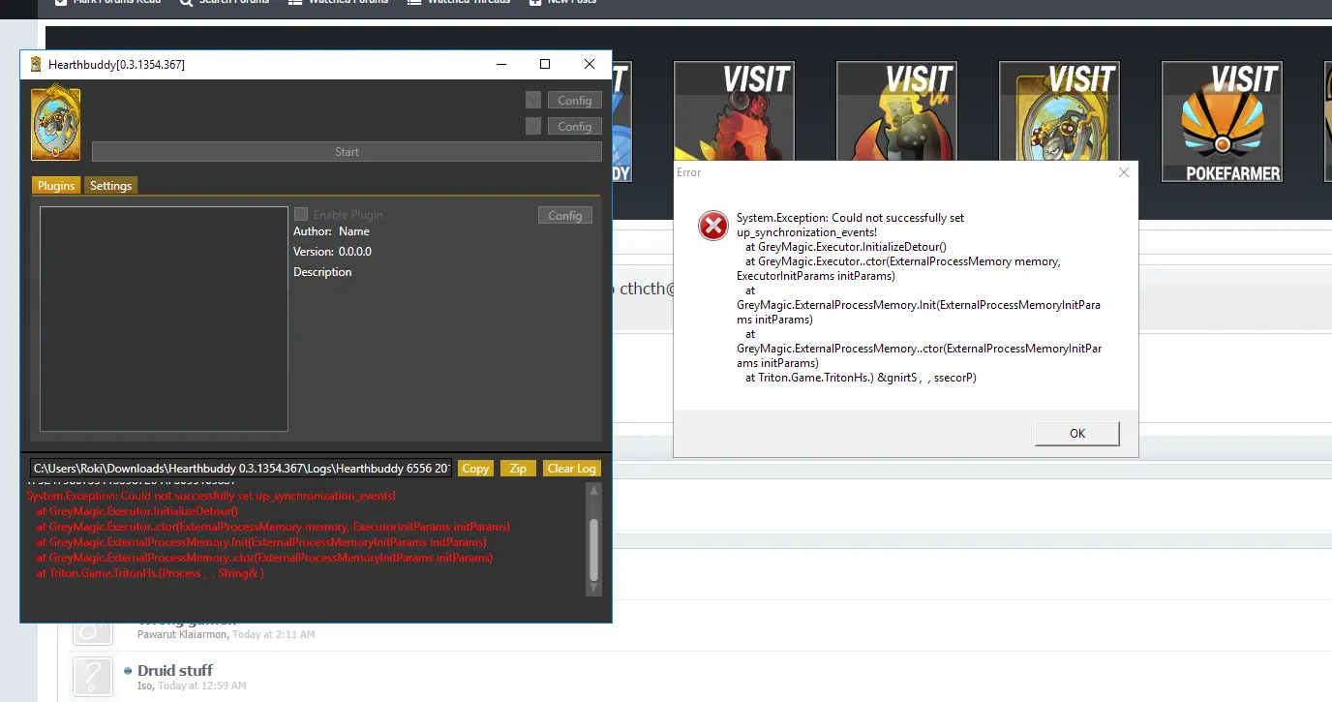Click the avatar next to Pawarut Klaiarmon
The height and width of the screenshot is (702, 1332).
(93, 631)
